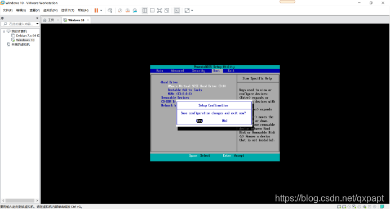This screenshot has width=390, height=209.
Task: Click the printer status icon
Action: tap(359, 207)
